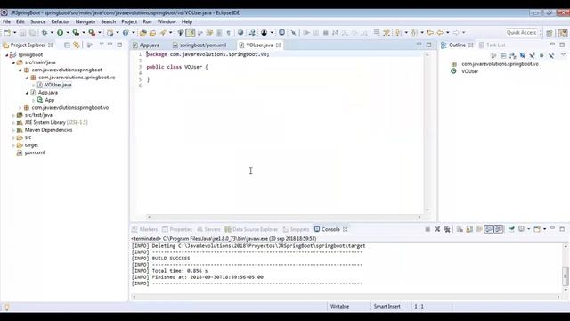Viewport: 570px width, 321px height.
Task: Expand Maven Dependencies node
Action: pyautogui.click(x=13, y=130)
